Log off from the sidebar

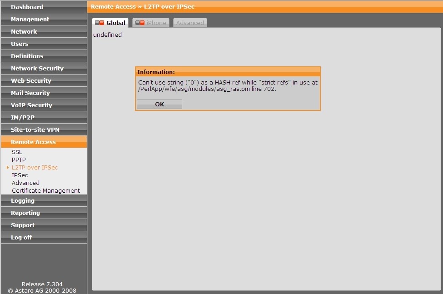click(x=21, y=237)
